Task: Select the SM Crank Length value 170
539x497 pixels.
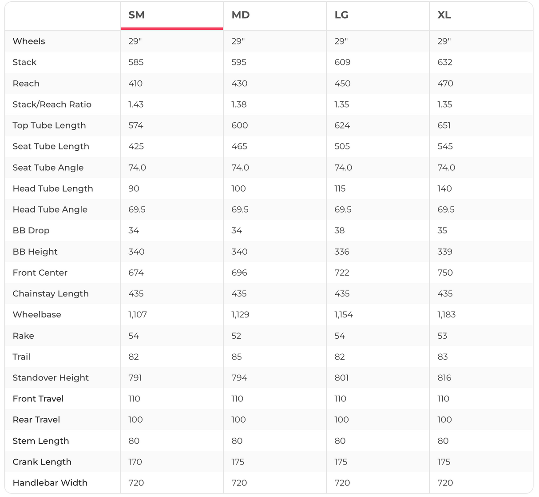Action: tap(135, 462)
